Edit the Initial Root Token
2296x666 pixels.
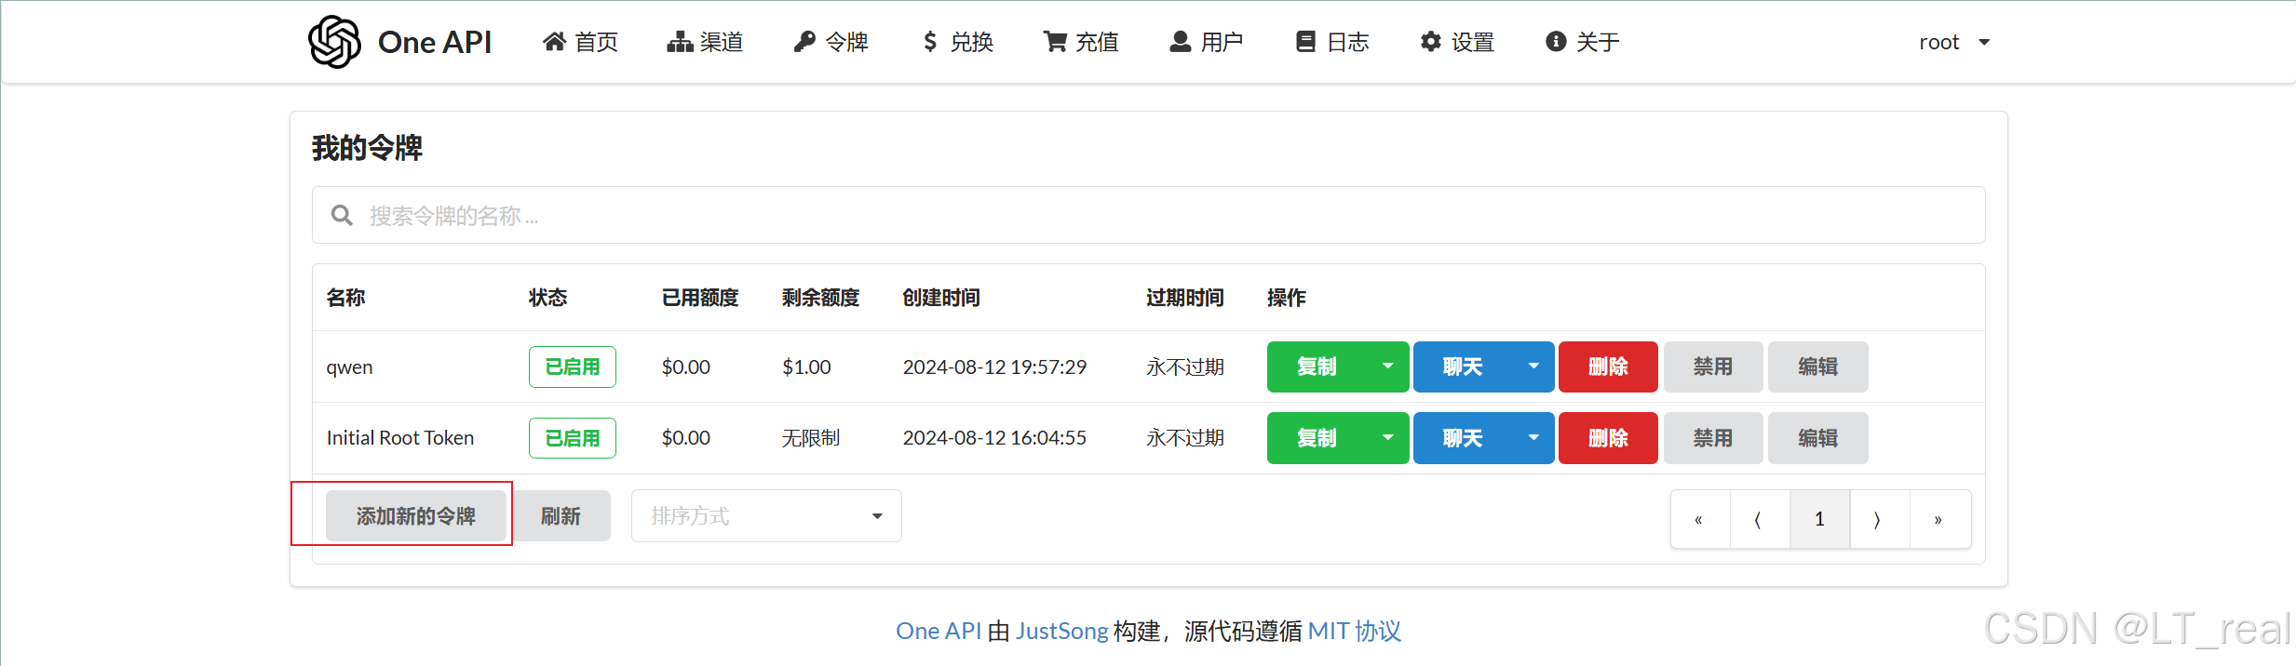click(x=1817, y=438)
